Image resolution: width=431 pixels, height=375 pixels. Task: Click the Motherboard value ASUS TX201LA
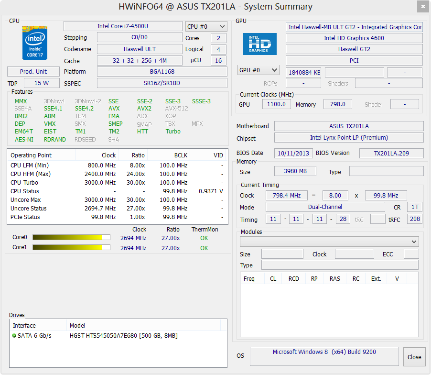pyautogui.click(x=349, y=126)
